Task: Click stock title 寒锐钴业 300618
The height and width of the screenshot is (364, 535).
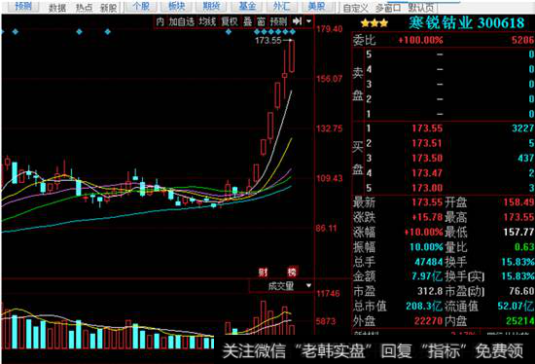Action: tap(466, 23)
